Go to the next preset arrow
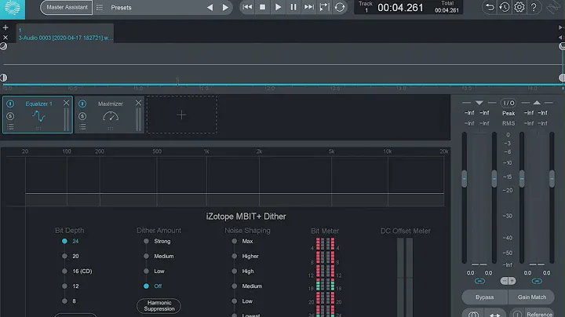The image size is (565, 317). click(226, 8)
